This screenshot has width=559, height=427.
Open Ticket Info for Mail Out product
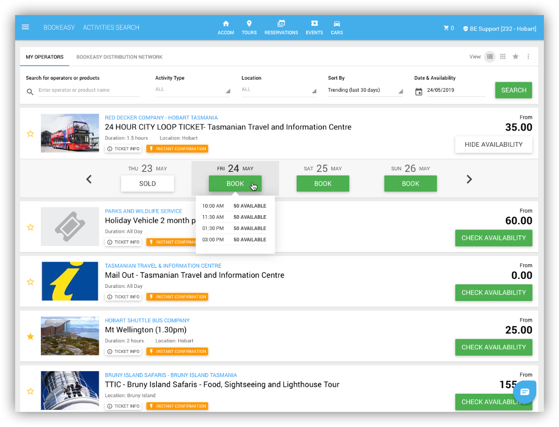coord(123,296)
